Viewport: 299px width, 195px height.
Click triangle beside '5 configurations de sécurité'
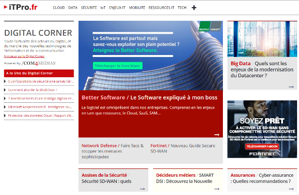5,81
